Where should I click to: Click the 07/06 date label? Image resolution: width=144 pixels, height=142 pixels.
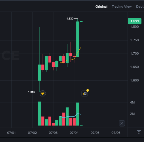(116, 133)
